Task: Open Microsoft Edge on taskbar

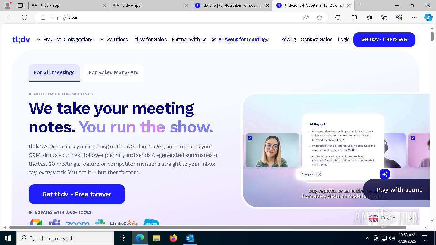Action: click(140, 238)
